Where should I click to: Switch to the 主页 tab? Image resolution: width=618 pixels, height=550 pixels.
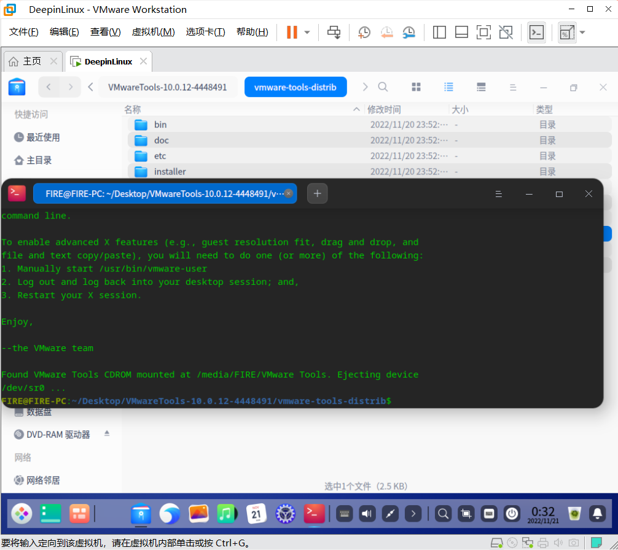tap(31, 61)
